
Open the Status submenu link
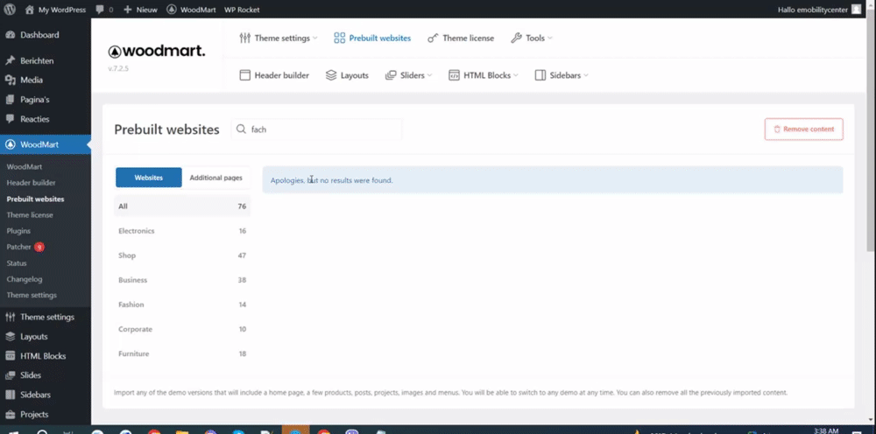(17, 262)
